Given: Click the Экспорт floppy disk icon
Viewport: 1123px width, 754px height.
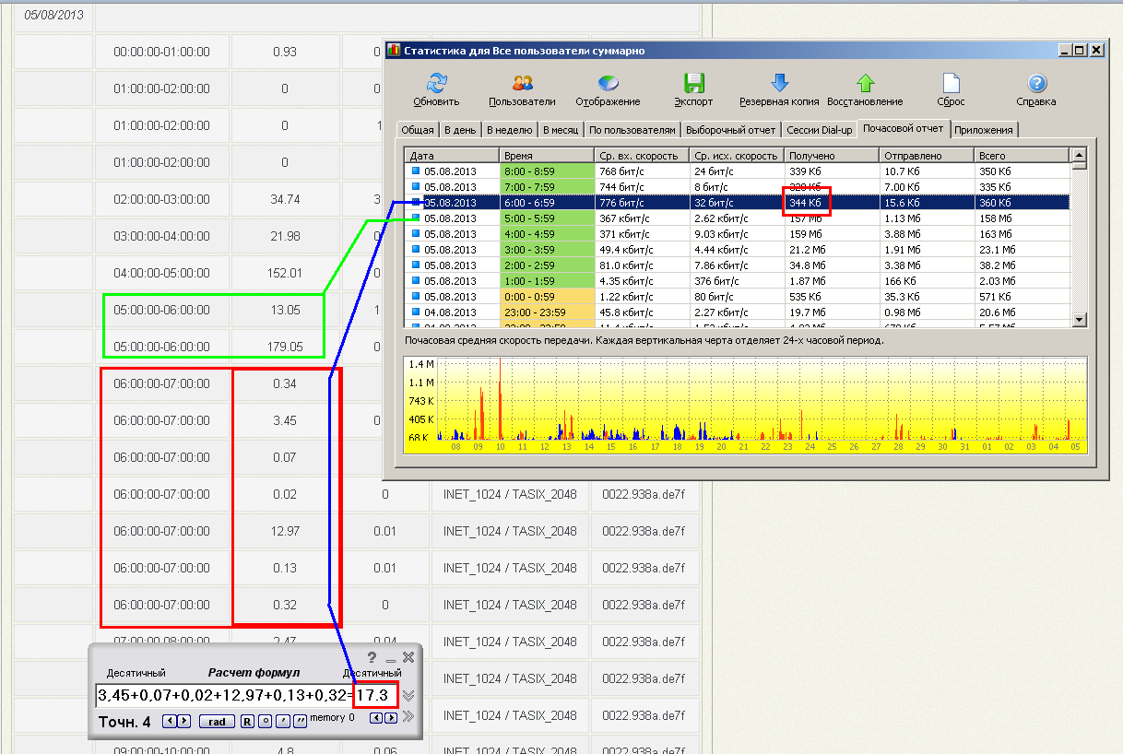Looking at the screenshot, I should (x=693, y=84).
